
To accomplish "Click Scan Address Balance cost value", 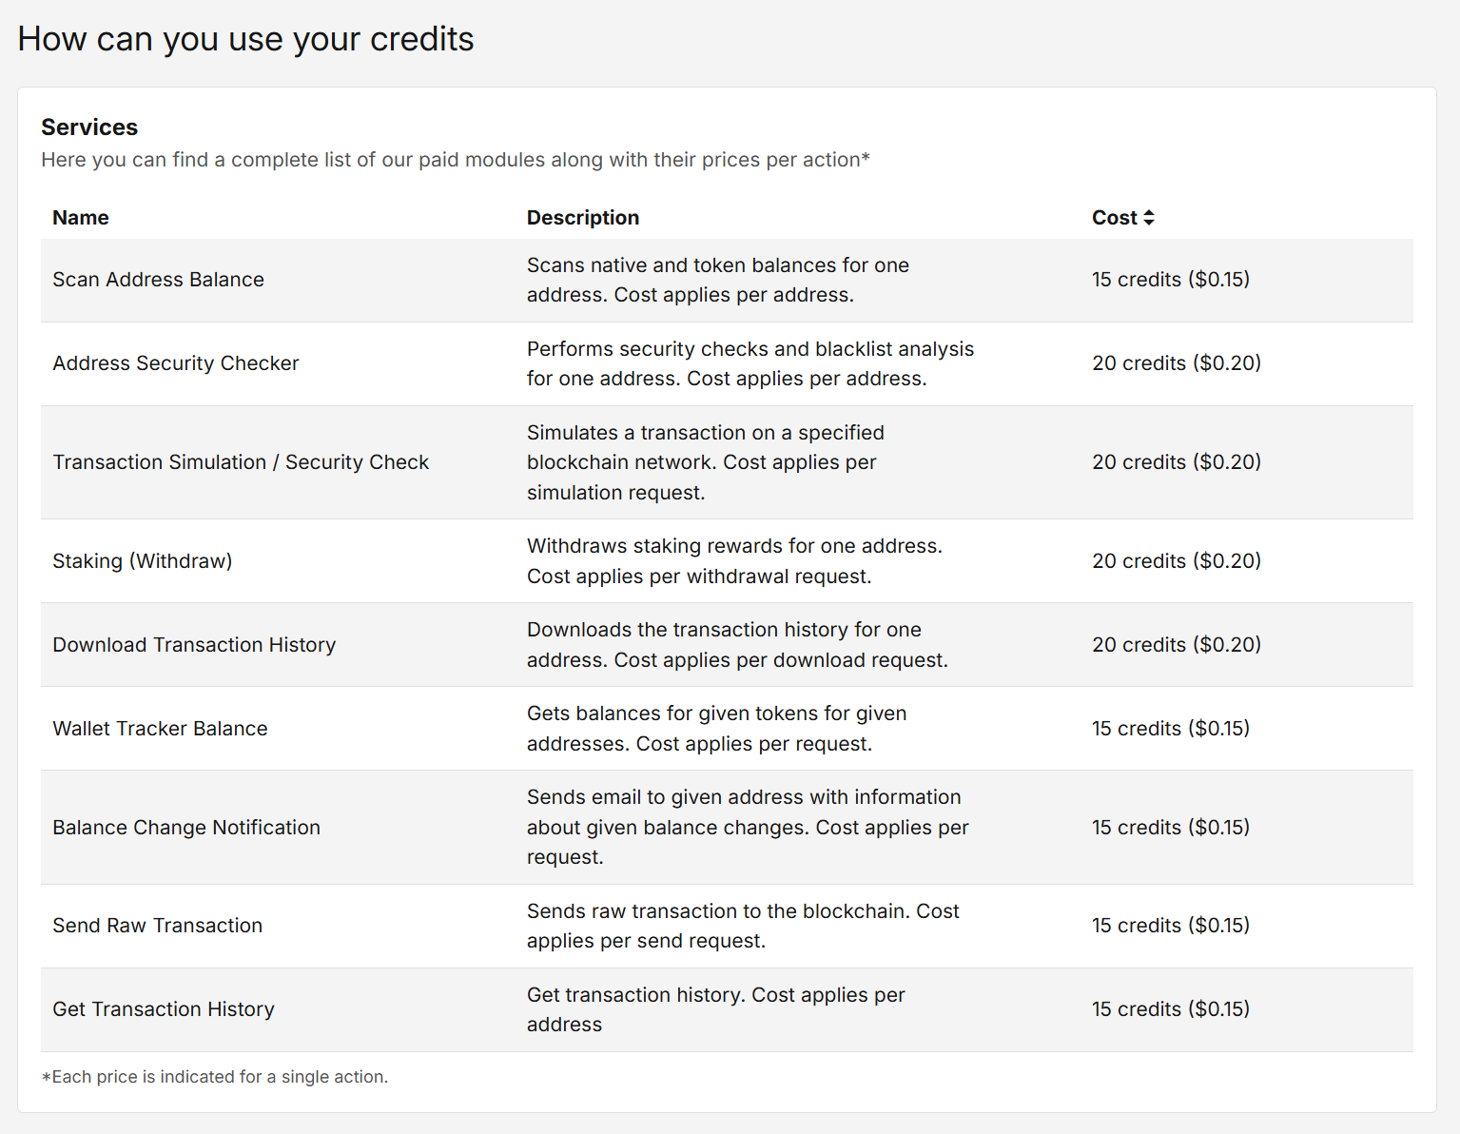I will (1170, 280).
